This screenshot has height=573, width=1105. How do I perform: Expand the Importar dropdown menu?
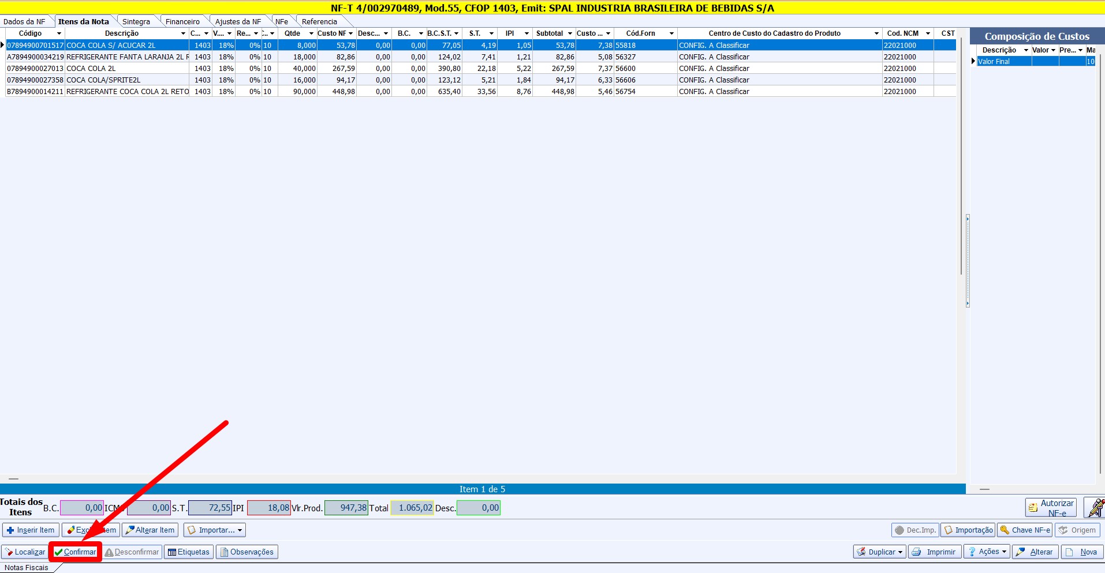point(215,530)
